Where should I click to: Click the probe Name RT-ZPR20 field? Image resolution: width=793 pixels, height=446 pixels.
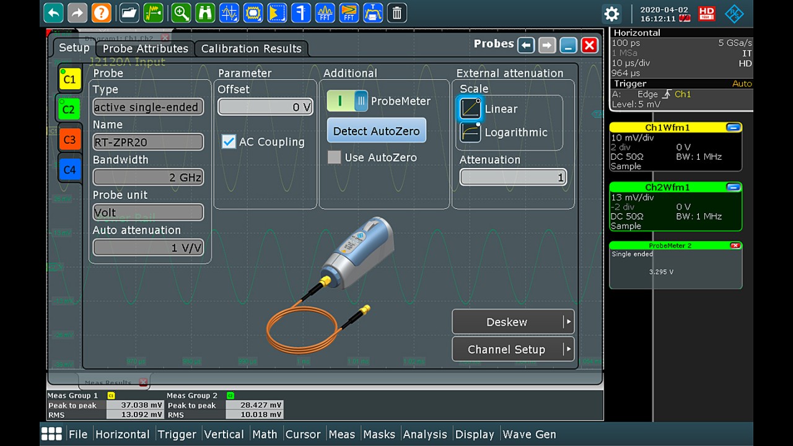148,142
